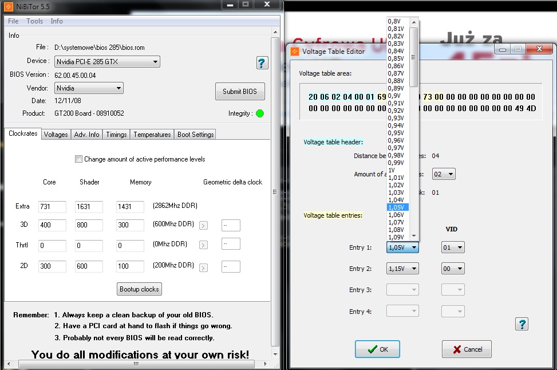Select 0,85V in voltage list
The width and height of the screenshot is (557, 370).
[398, 58]
